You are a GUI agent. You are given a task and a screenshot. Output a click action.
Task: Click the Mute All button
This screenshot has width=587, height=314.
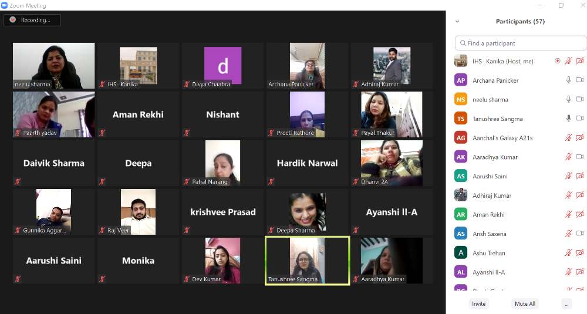[x=525, y=304]
